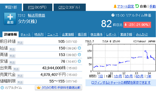Switch refresh mode to 手動
This screenshot has height=96, width=156.
(x=152, y=6)
